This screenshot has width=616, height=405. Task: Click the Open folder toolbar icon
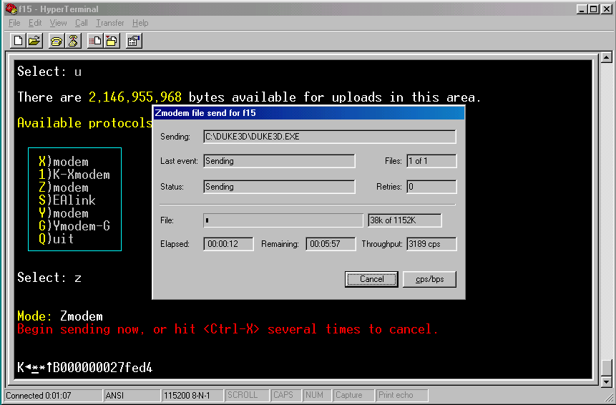click(34, 41)
